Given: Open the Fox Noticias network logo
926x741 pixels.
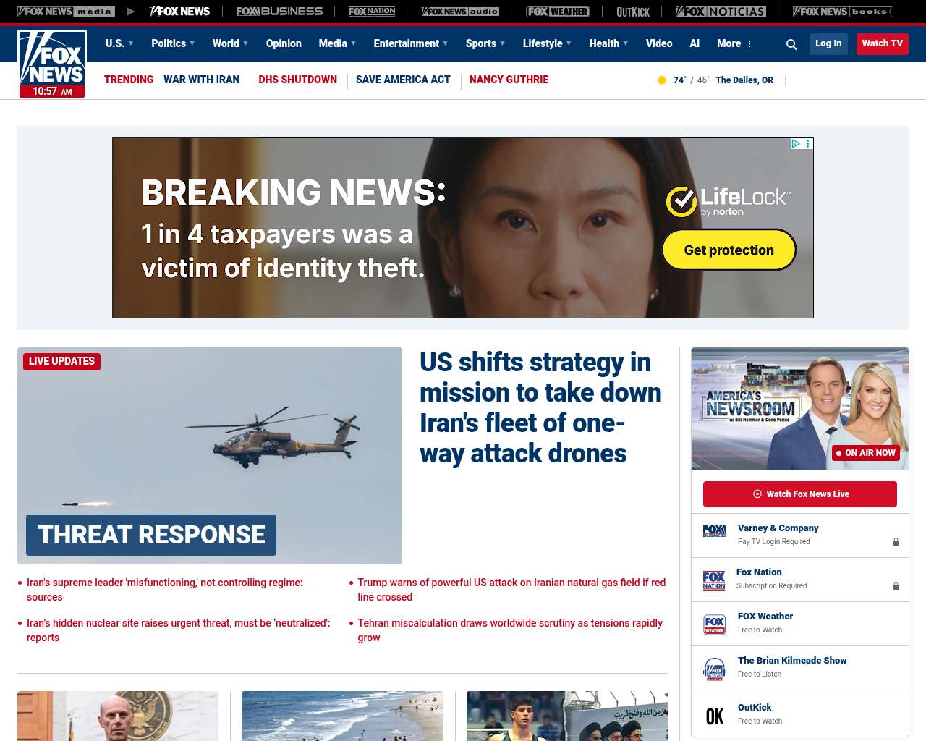Looking at the screenshot, I should [x=721, y=12].
